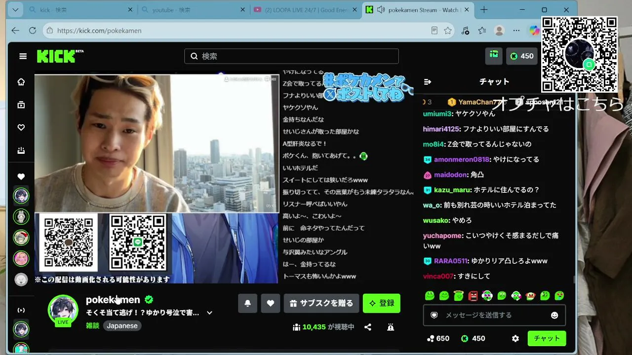Collapse chat using the arrow icon beside チャット
Screen dimensions: 632x355
(x=428, y=82)
